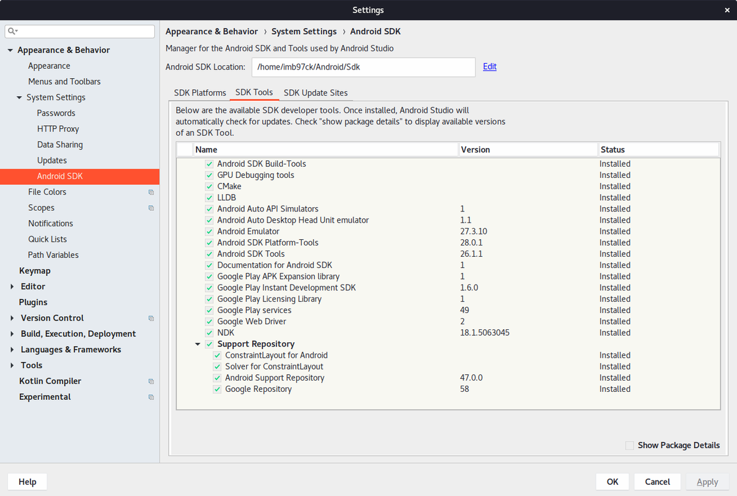
Task: Open Keymap settings
Action: tap(35, 271)
